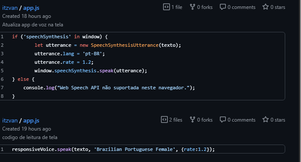Image resolution: width=301 pixels, height=162 pixels.
Task: Click the comment bubble icon in the first gist
Action: point(223,7)
